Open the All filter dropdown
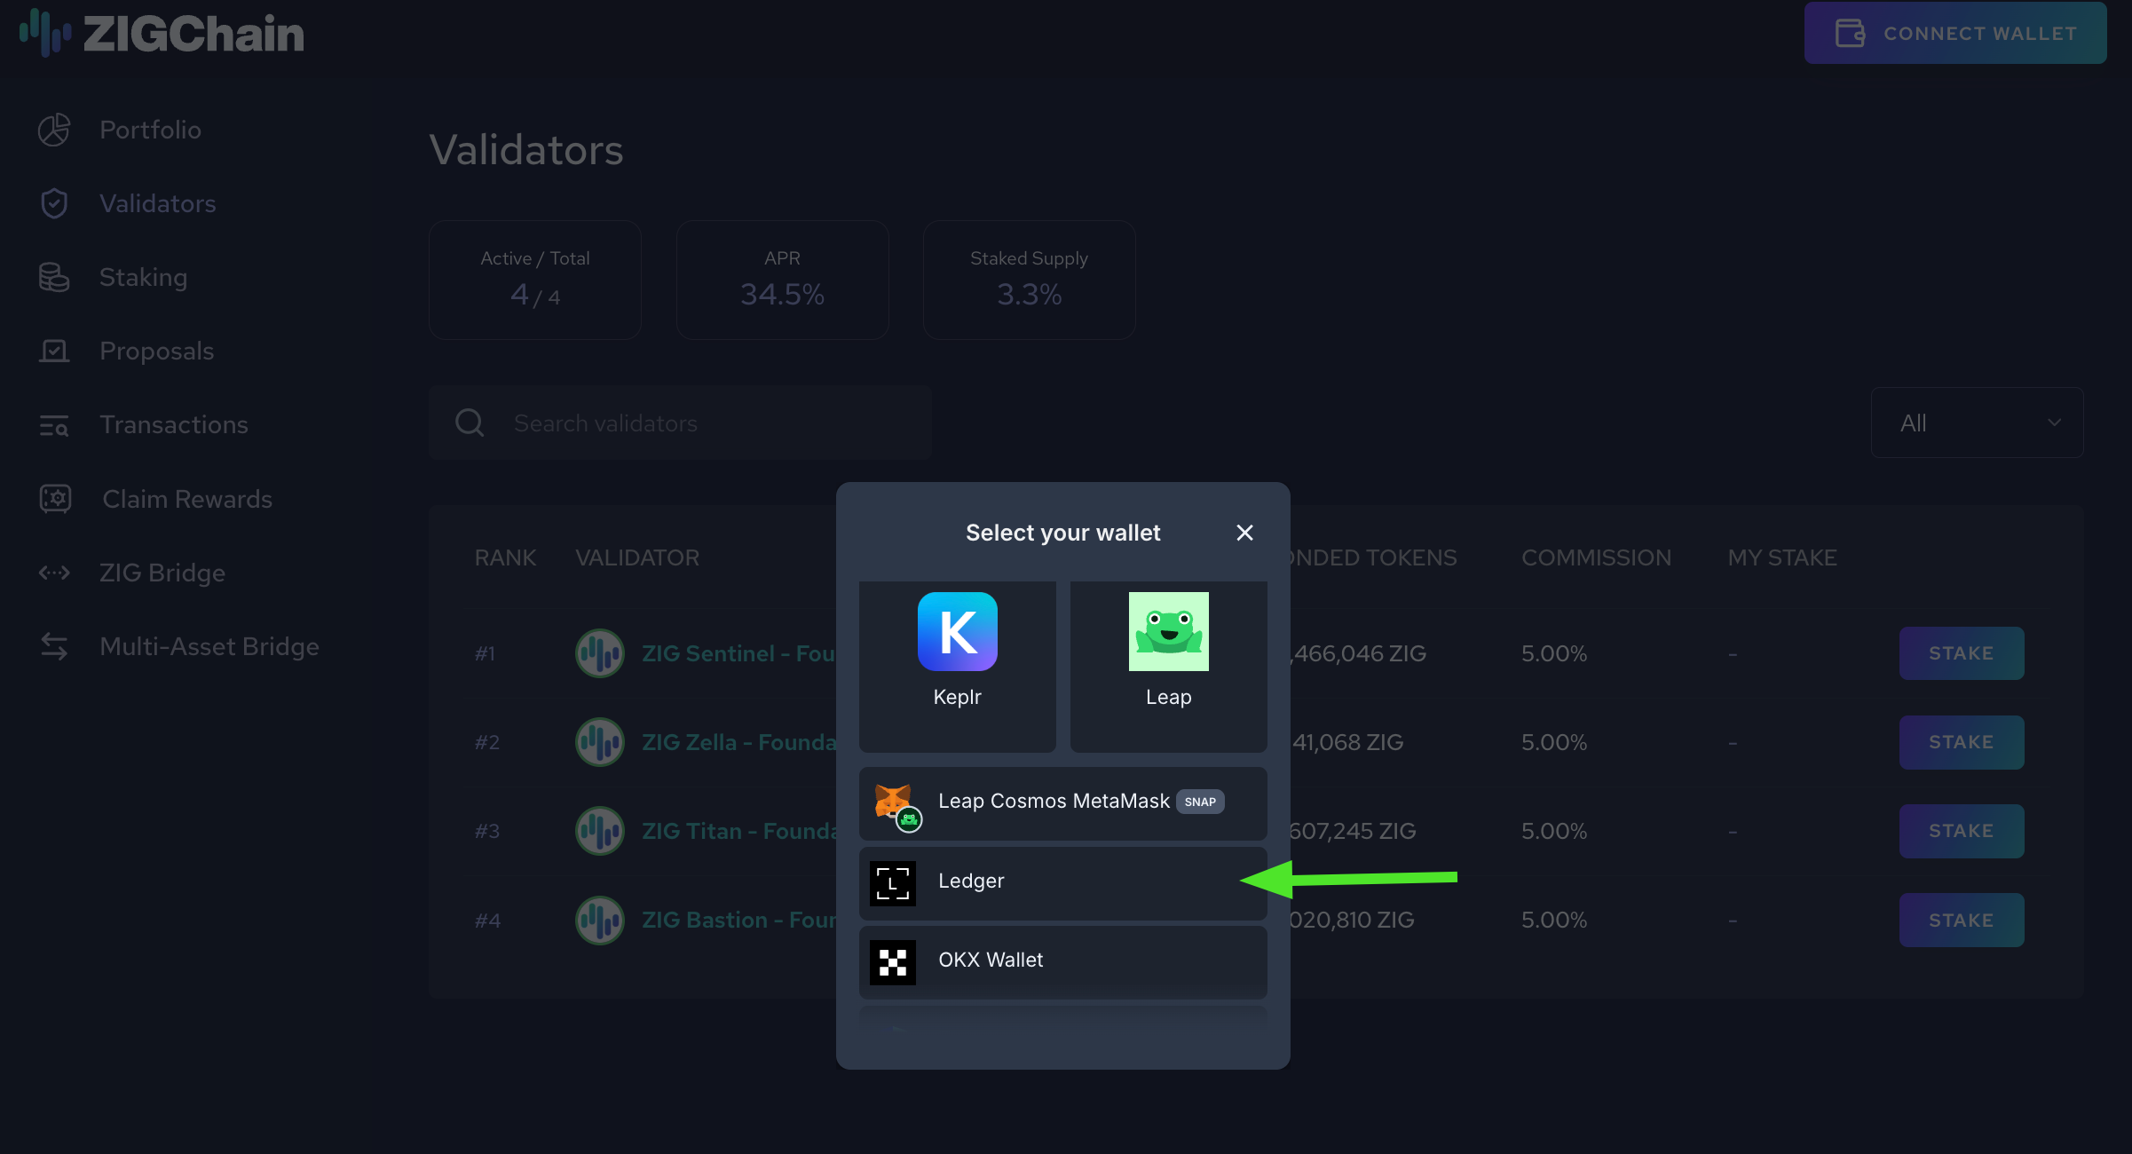The width and height of the screenshot is (2132, 1154). (1977, 423)
